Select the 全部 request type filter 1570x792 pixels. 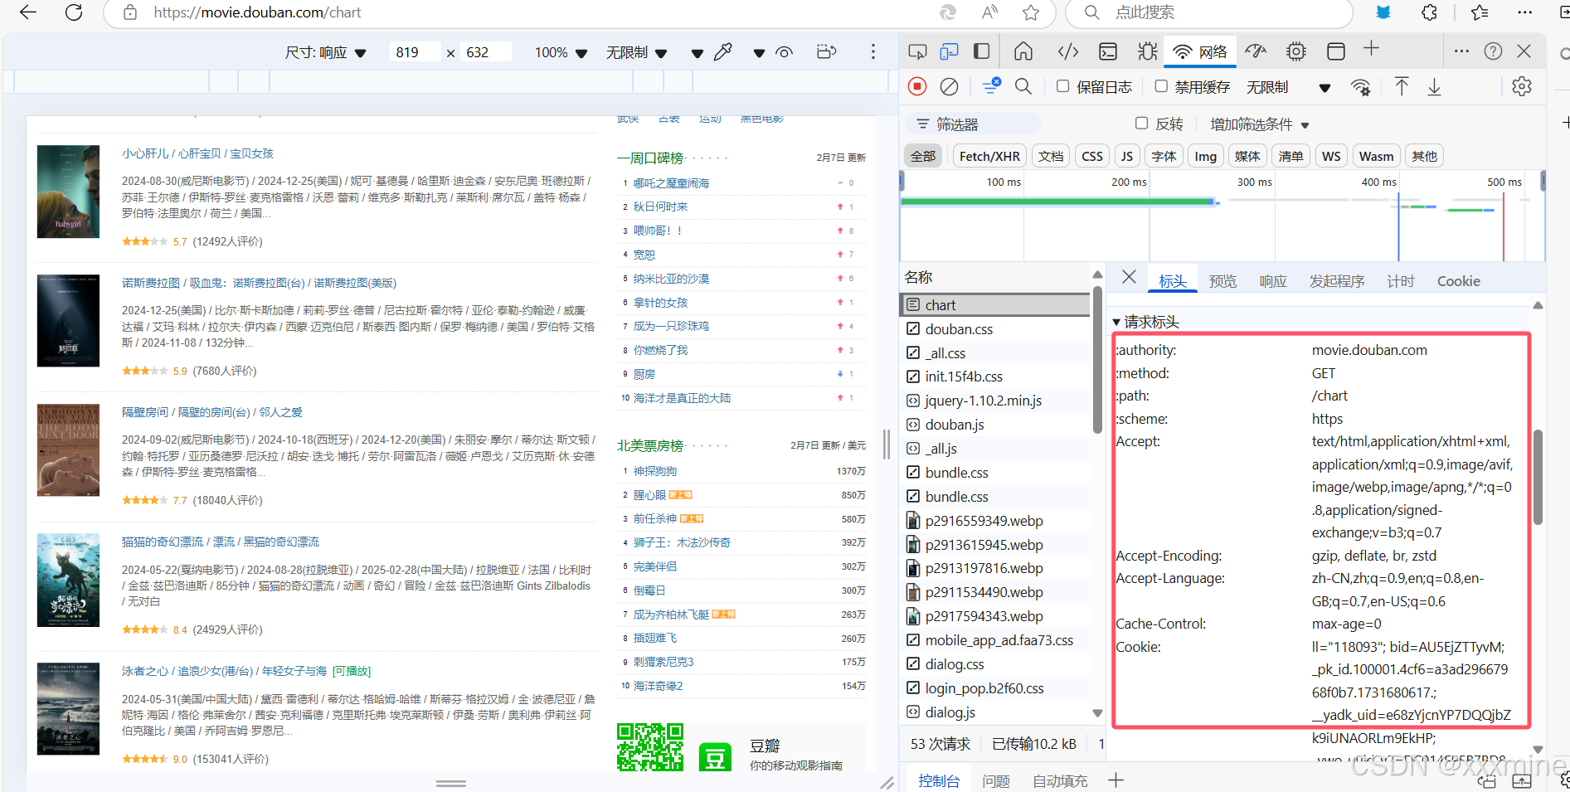tap(923, 156)
